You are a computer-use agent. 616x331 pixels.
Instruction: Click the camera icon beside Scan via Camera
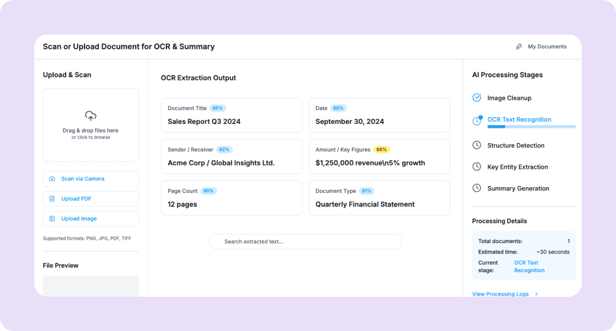coord(52,179)
